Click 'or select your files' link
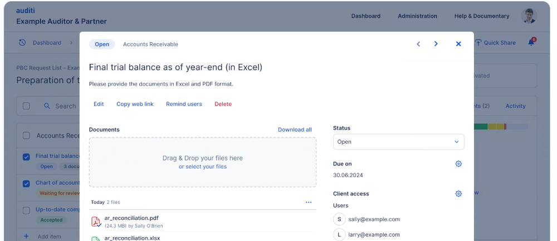 tap(203, 167)
